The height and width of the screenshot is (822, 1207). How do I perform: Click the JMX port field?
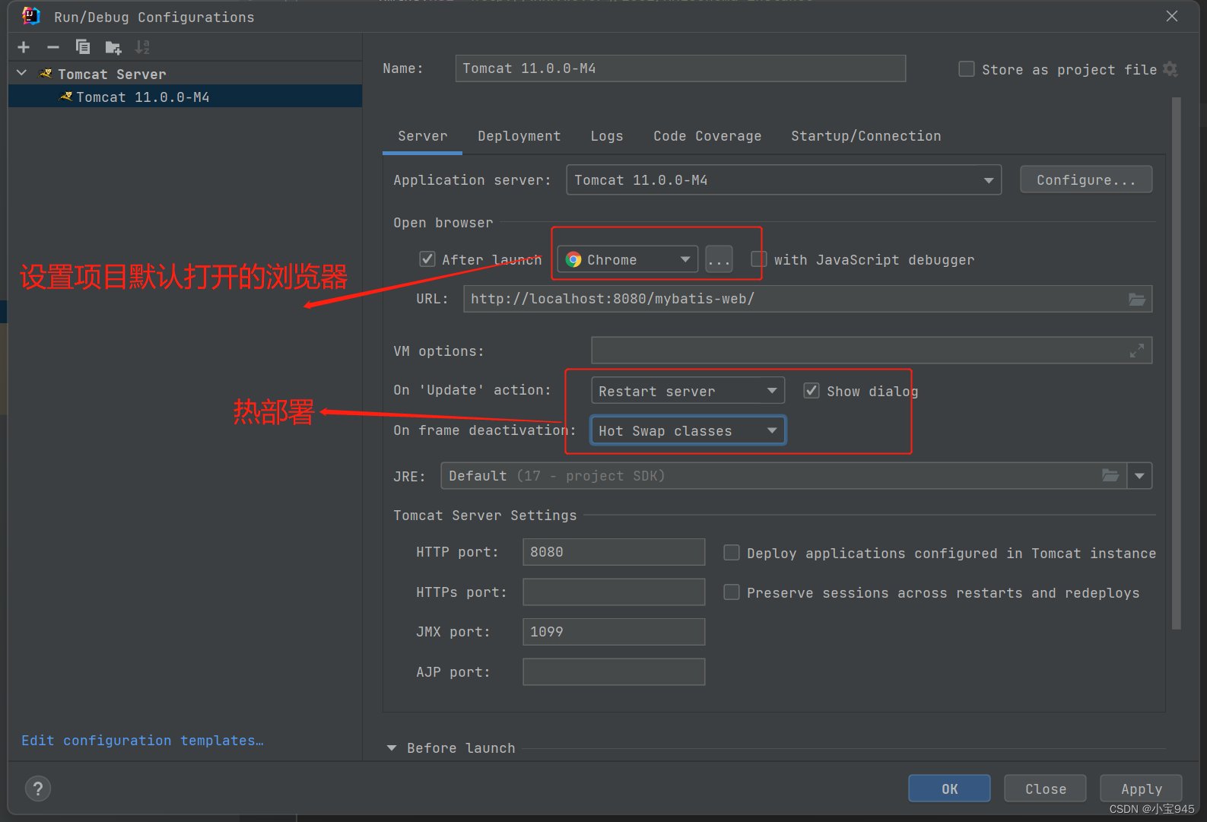point(614,632)
